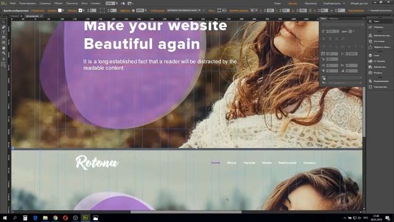Open the Справка menu
The width and height of the screenshot is (394, 222).
point(95,4)
